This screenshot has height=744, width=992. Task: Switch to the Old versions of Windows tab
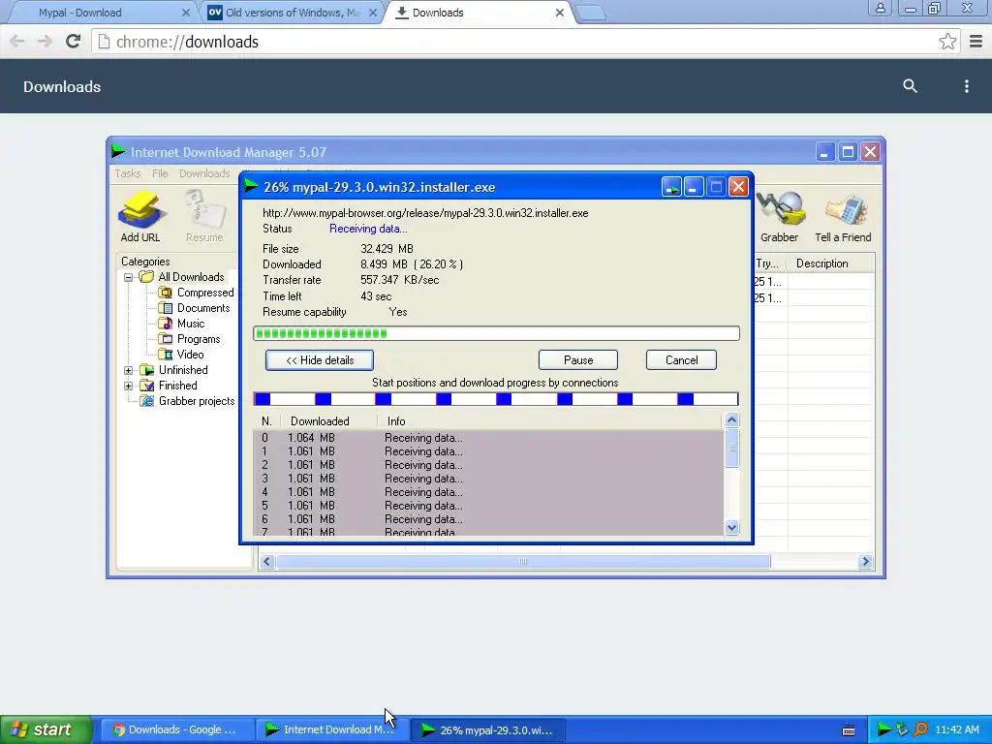[x=292, y=13]
